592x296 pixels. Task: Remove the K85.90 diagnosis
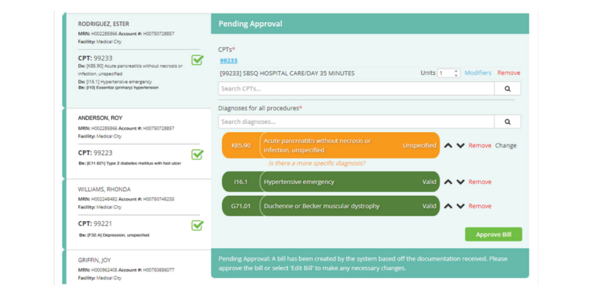pos(480,146)
